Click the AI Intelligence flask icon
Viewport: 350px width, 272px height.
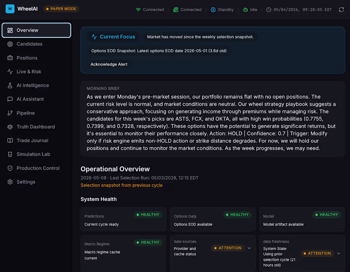point(10,85)
